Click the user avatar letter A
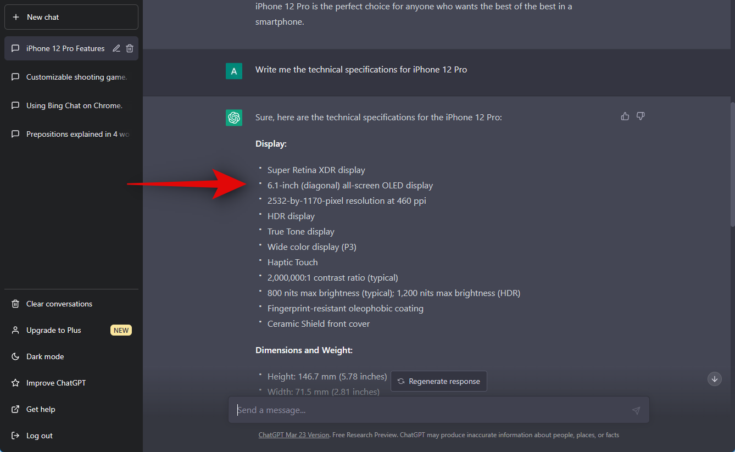This screenshot has width=735, height=452. point(234,71)
